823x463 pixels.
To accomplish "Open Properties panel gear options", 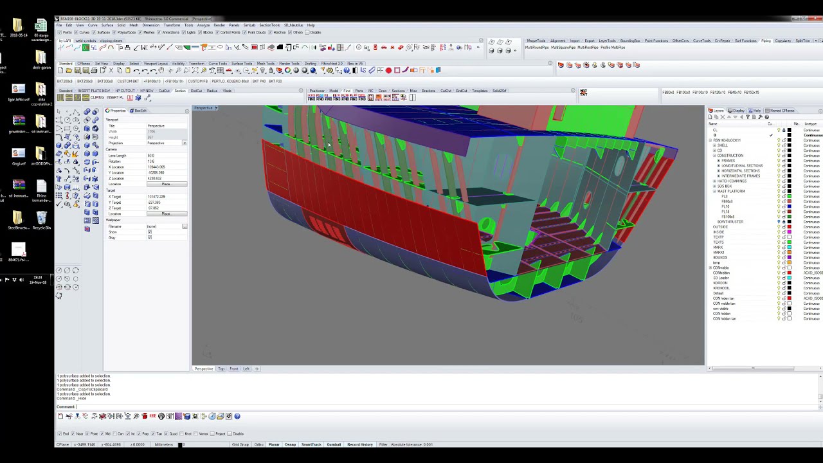I will 186,111.
